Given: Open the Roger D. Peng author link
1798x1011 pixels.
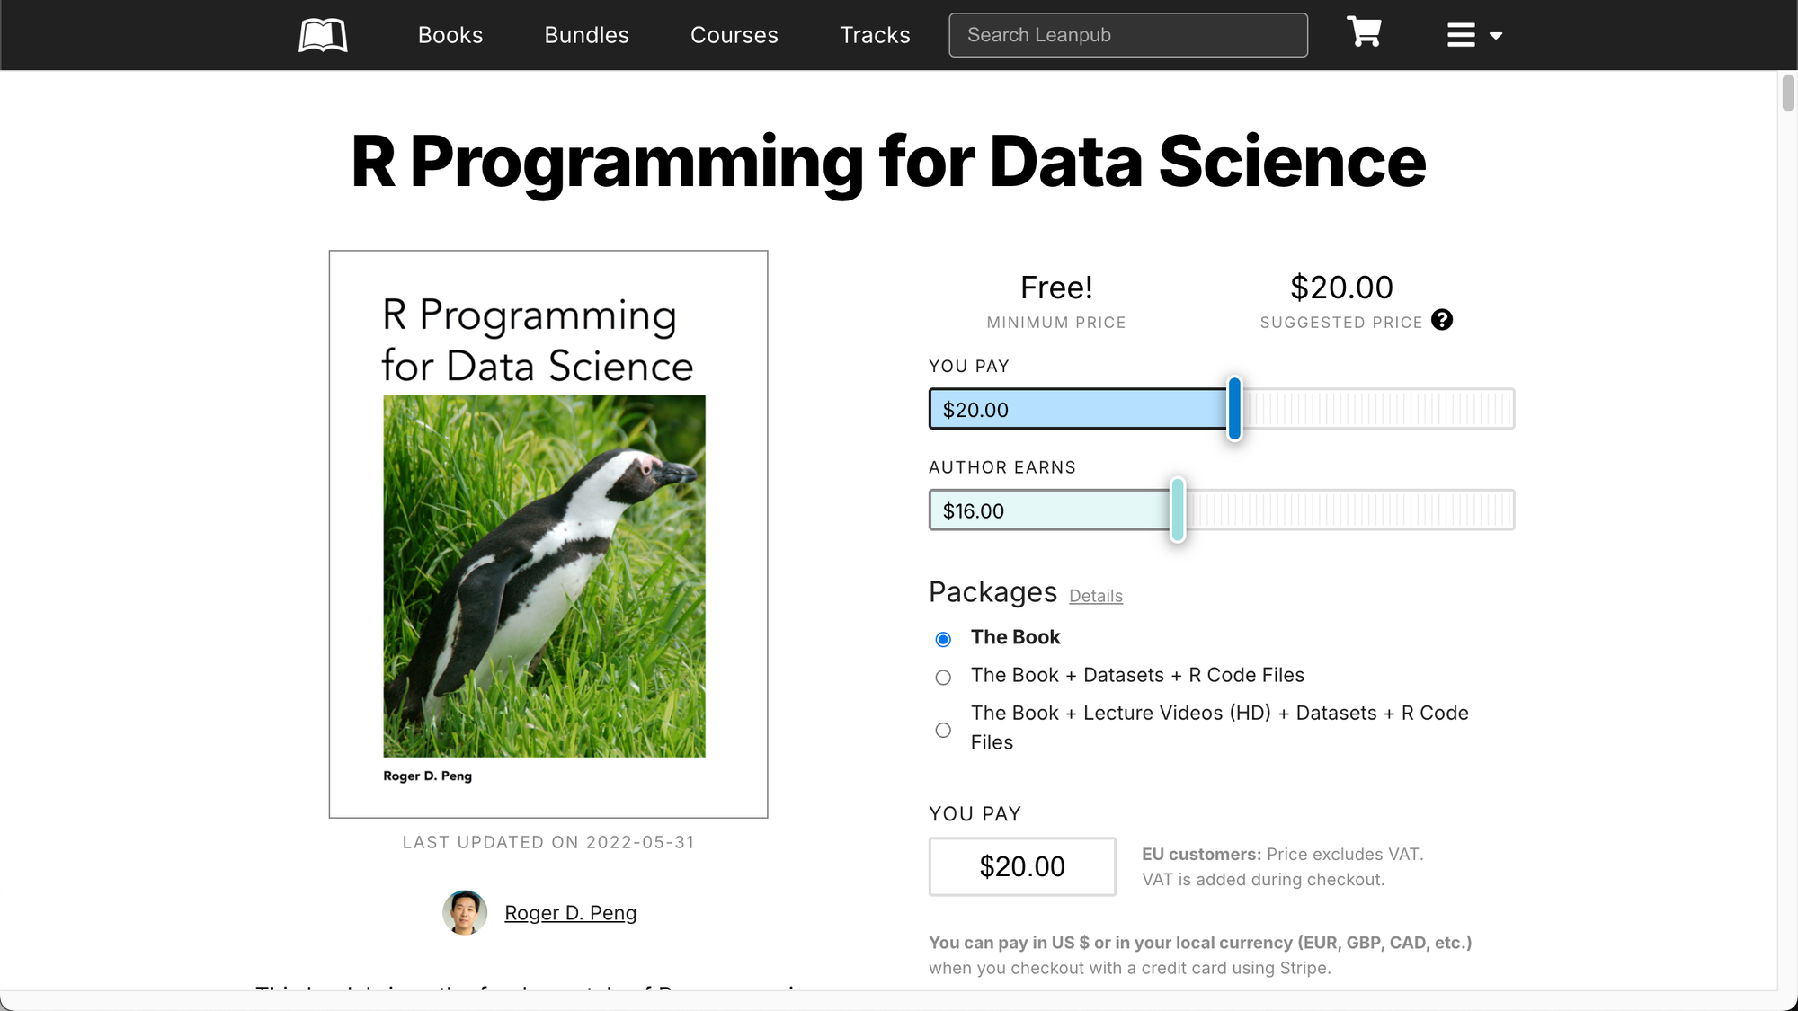Looking at the screenshot, I should point(570,913).
